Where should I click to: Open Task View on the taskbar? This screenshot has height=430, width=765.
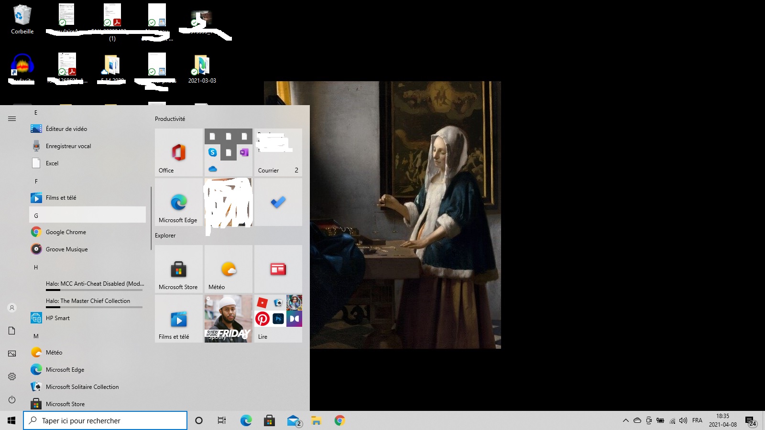(222, 420)
